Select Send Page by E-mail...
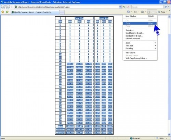Screen dimensions: 171x140 140,33
